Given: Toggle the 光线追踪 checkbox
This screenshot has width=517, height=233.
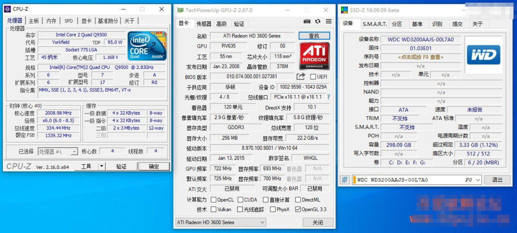Looking at the screenshot, I should (240, 210).
